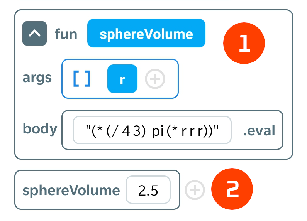Collapse the function block using the chevron

pos(35,34)
